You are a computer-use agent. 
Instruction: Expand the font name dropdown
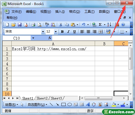coord(43,31)
